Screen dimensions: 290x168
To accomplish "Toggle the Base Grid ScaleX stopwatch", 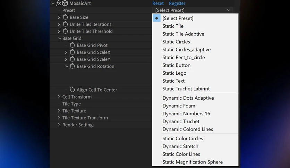I will point(72,52).
